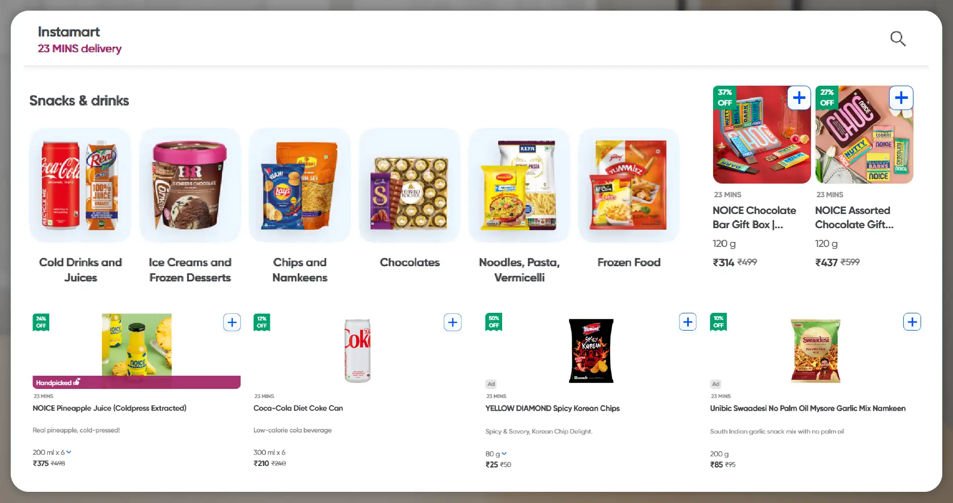Click the Instamart header logo
The image size is (953, 503).
pos(69,31)
